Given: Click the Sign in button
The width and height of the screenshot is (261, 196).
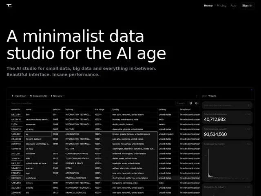Looking at the screenshot, I should (247, 5).
